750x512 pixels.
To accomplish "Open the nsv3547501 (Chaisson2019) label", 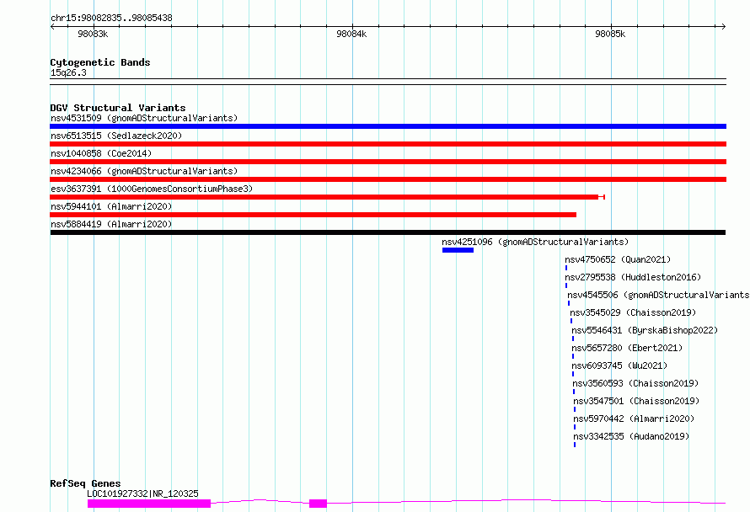I will (636, 401).
